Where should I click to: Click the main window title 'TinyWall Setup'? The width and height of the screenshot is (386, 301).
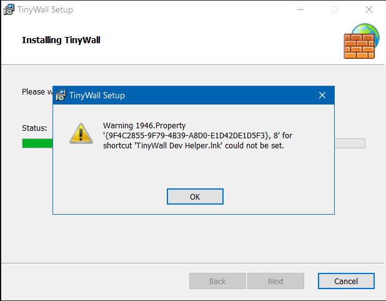point(46,9)
